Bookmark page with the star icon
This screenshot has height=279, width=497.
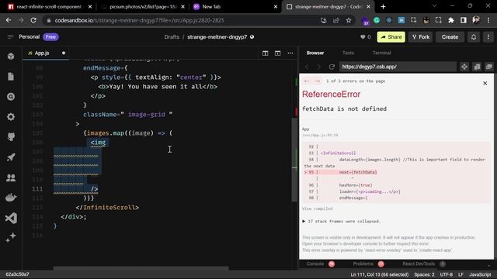tap(349, 20)
